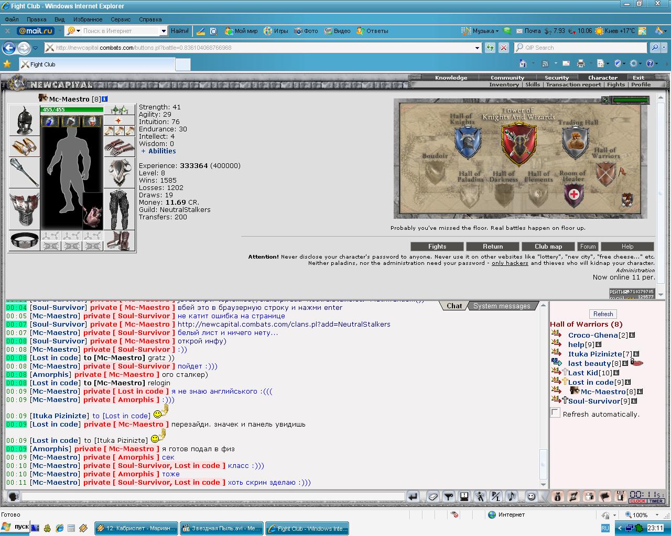Click the Fights button below the map

[x=437, y=247]
